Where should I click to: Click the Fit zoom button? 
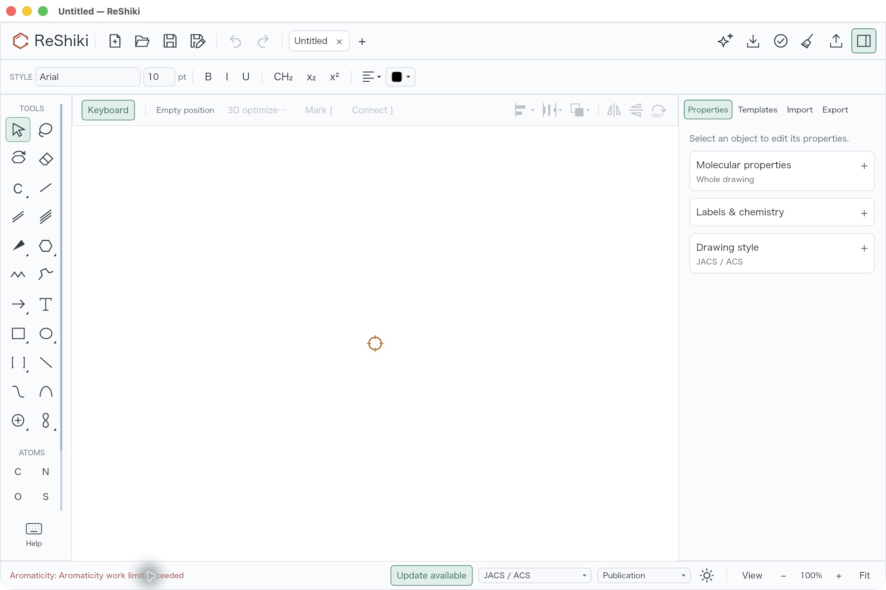click(864, 575)
